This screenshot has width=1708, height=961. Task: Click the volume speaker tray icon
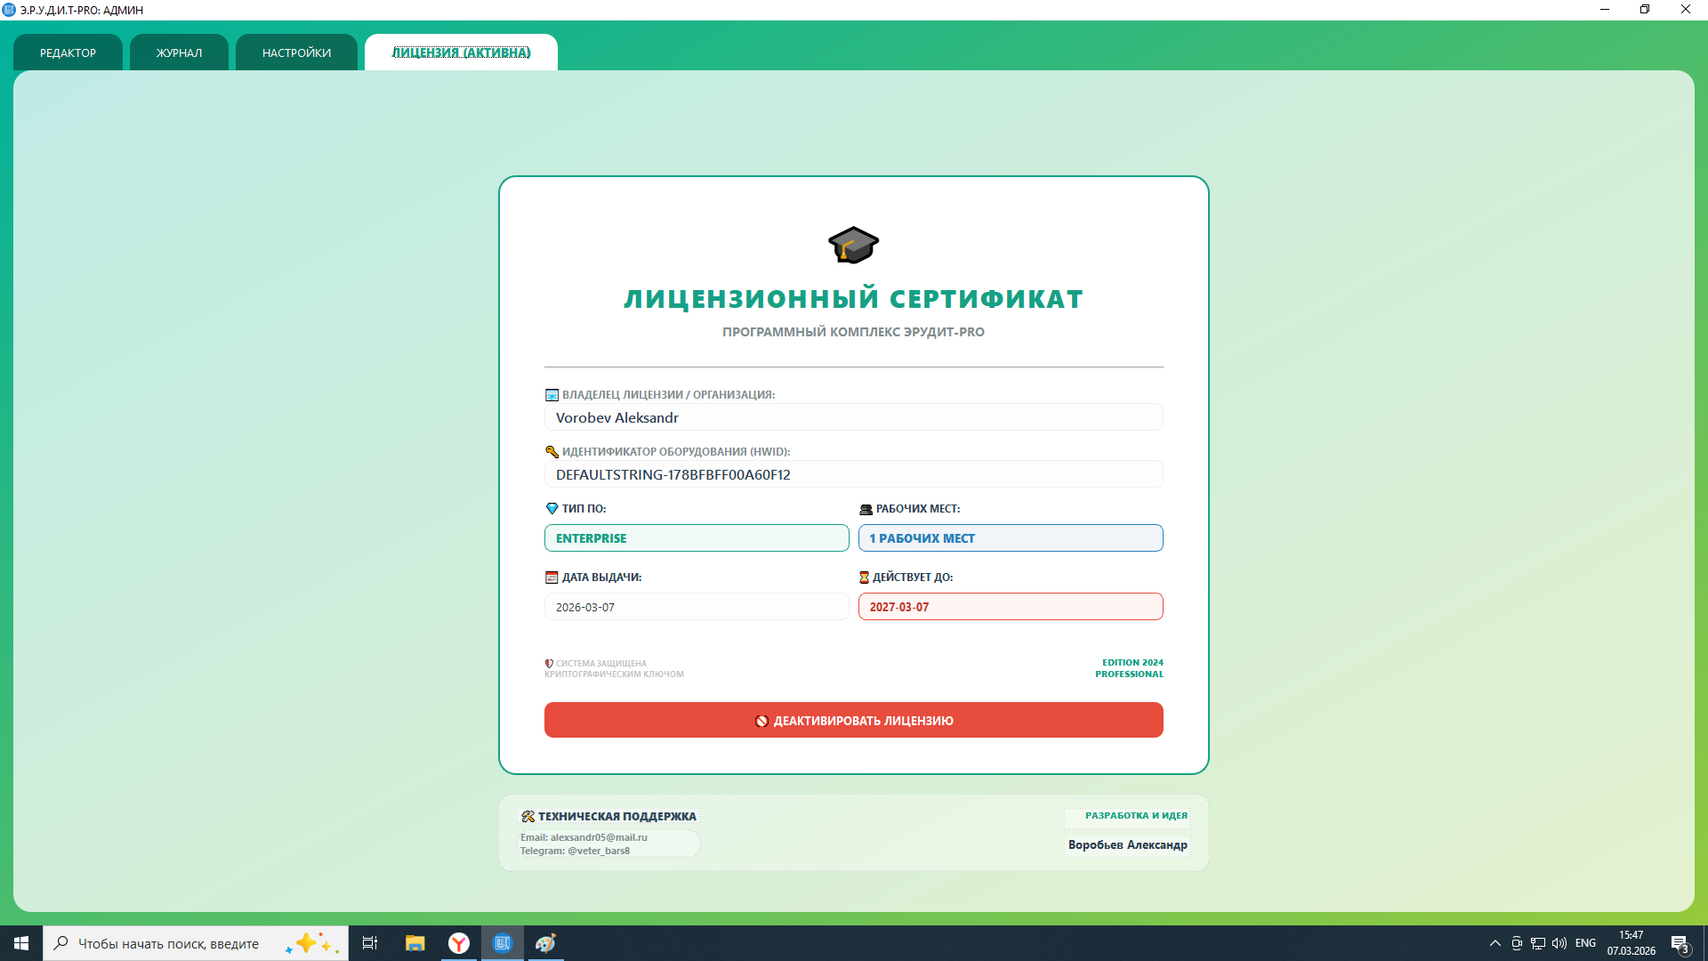coord(1559,943)
